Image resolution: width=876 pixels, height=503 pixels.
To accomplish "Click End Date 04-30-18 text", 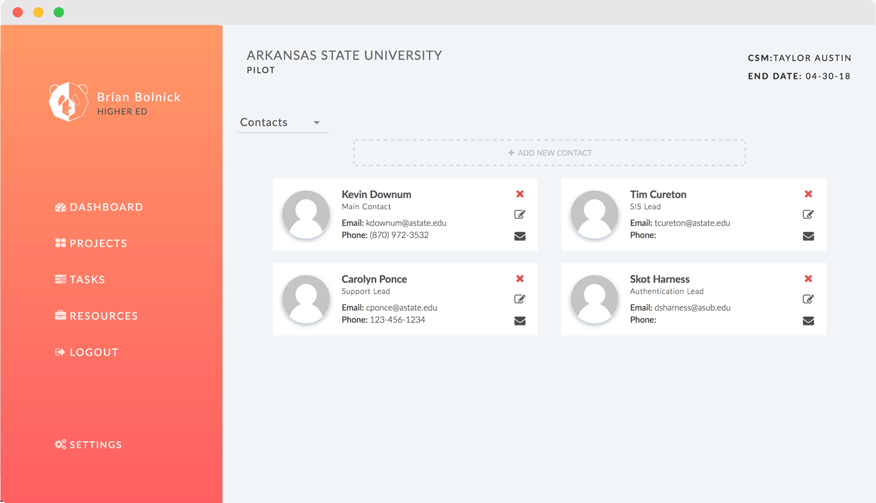I will 799,76.
